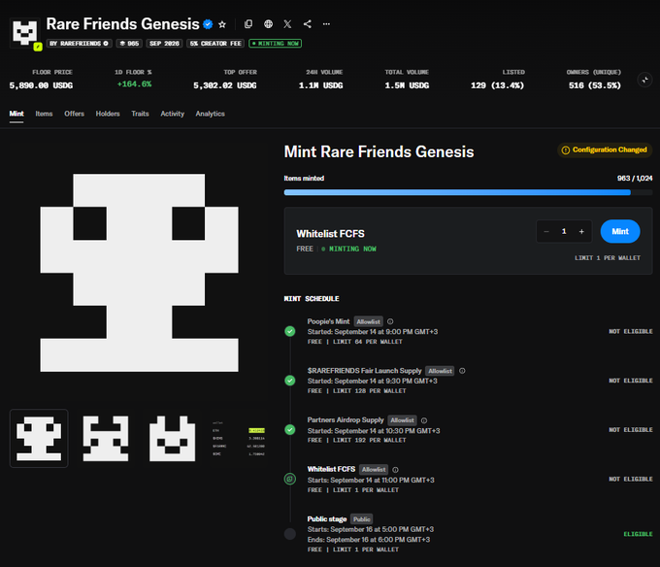Image resolution: width=660 pixels, height=567 pixels.
Task: Click the Whitelist FCFS card title
Action: [x=330, y=234]
